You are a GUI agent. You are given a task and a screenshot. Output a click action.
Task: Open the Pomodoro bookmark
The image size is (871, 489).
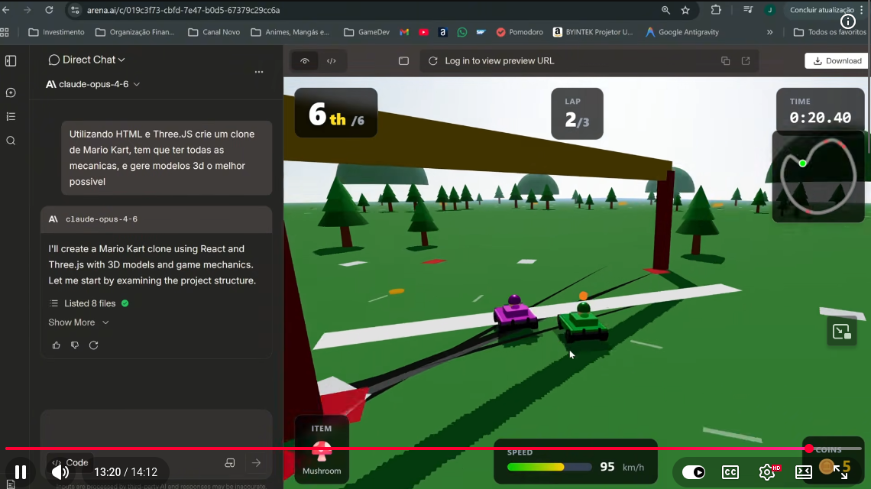coord(520,32)
